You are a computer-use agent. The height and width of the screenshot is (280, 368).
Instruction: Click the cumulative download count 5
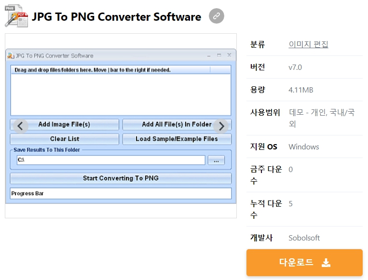click(x=290, y=204)
